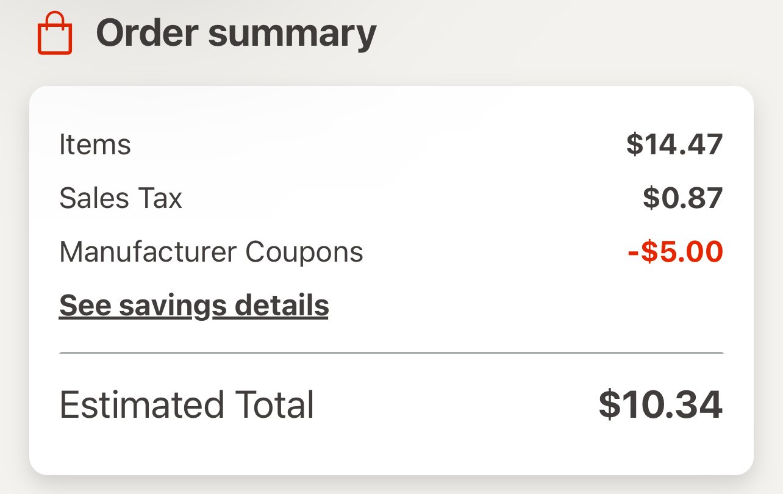Image resolution: width=783 pixels, height=494 pixels.
Task: Click the Manufacturer Coupons label
Action: click(211, 252)
